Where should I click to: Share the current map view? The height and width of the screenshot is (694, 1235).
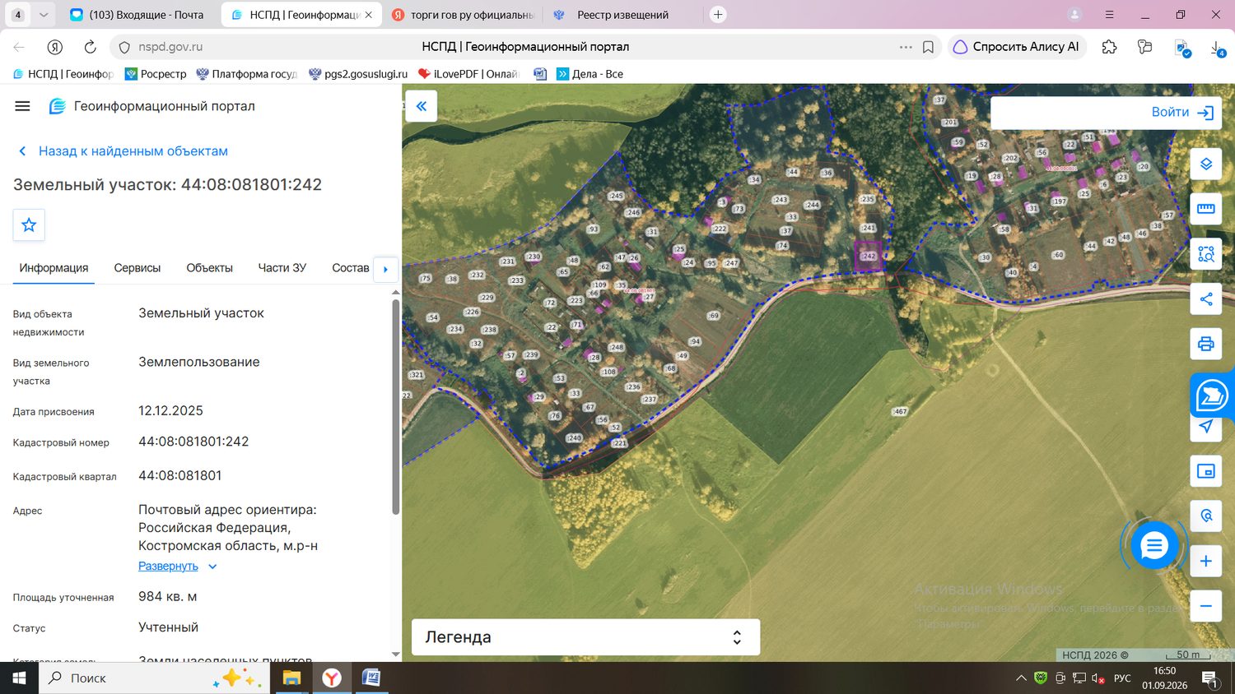click(x=1205, y=299)
